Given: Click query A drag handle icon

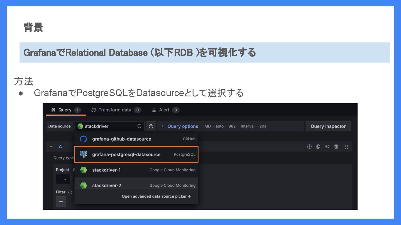Looking at the screenshot, I should (x=346, y=147).
